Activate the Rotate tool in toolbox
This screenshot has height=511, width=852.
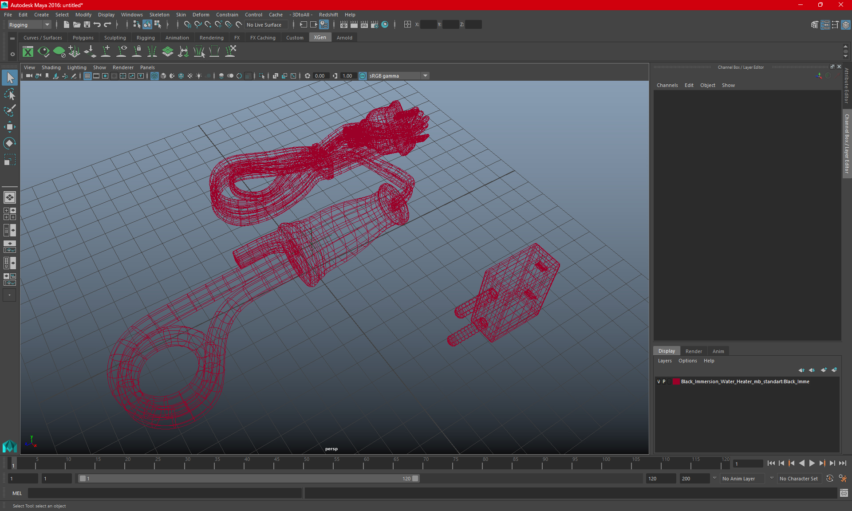click(10, 143)
